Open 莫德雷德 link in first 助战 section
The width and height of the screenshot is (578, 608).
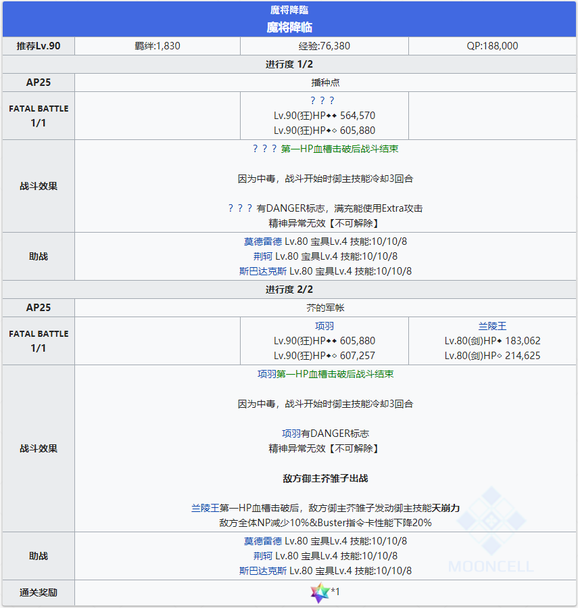263,241
